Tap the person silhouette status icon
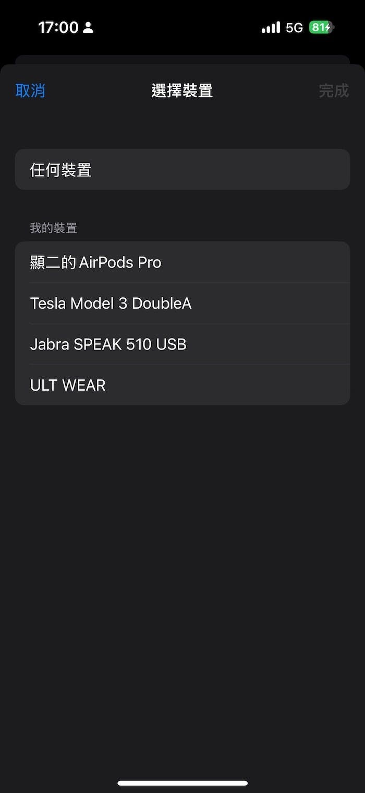Viewport: 365px width, 793px height. [88, 28]
